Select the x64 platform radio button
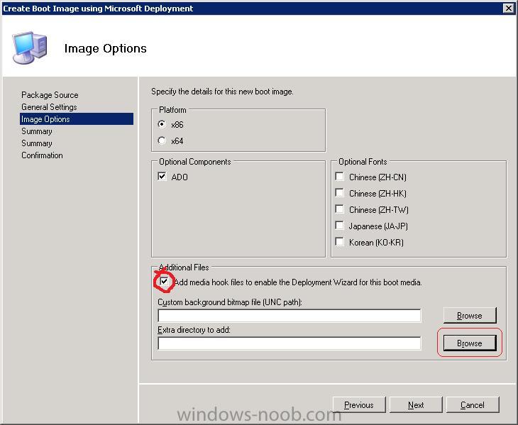 pos(162,140)
